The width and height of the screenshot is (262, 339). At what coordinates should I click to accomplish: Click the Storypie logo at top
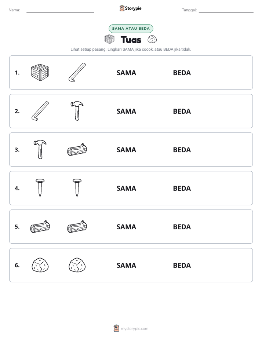tap(130, 8)
